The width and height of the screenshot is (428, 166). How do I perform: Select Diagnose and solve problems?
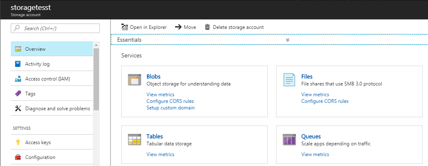pyautogui.click(x=52, y=108)
